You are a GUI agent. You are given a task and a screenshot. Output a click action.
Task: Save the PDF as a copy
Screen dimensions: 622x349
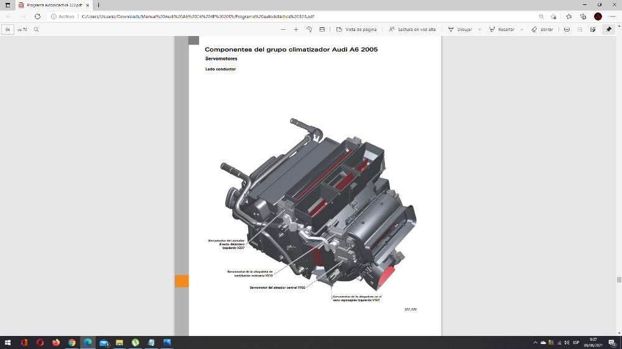(x=593, y=29)
